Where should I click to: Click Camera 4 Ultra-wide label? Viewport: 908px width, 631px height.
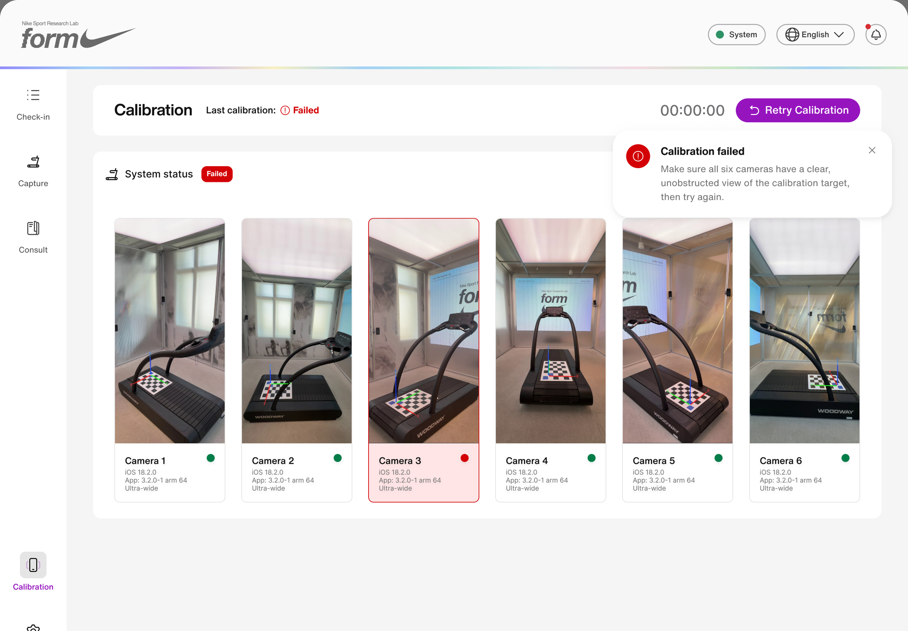click(x=522, y=488)
